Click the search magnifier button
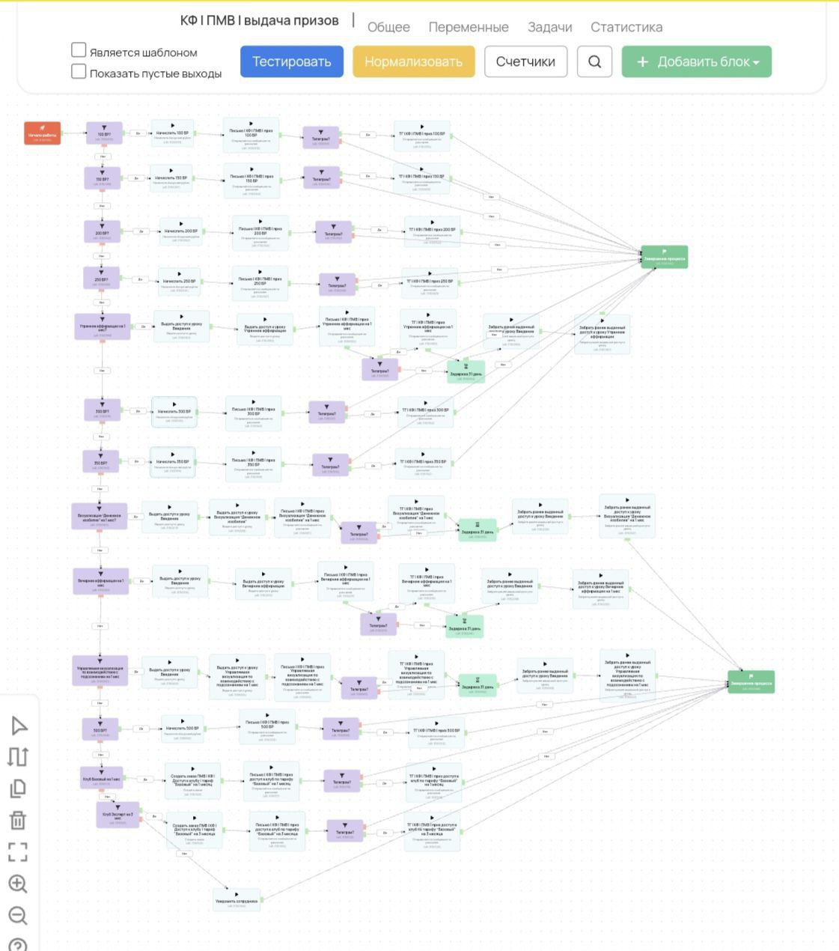The width and height of the screenshot is (839, 951). coord(594,61)
